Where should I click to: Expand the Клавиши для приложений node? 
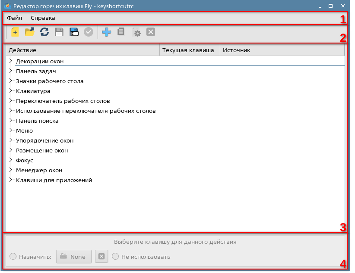pos(10,180)
